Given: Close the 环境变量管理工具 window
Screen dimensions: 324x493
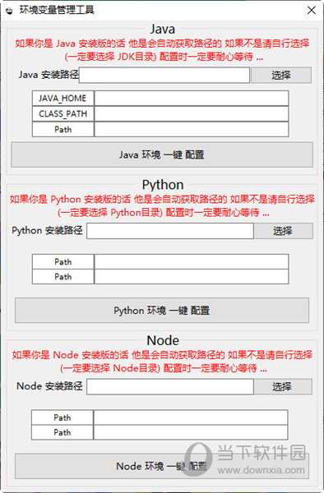Looking at the screenshot, I should [x=311, y=10].
